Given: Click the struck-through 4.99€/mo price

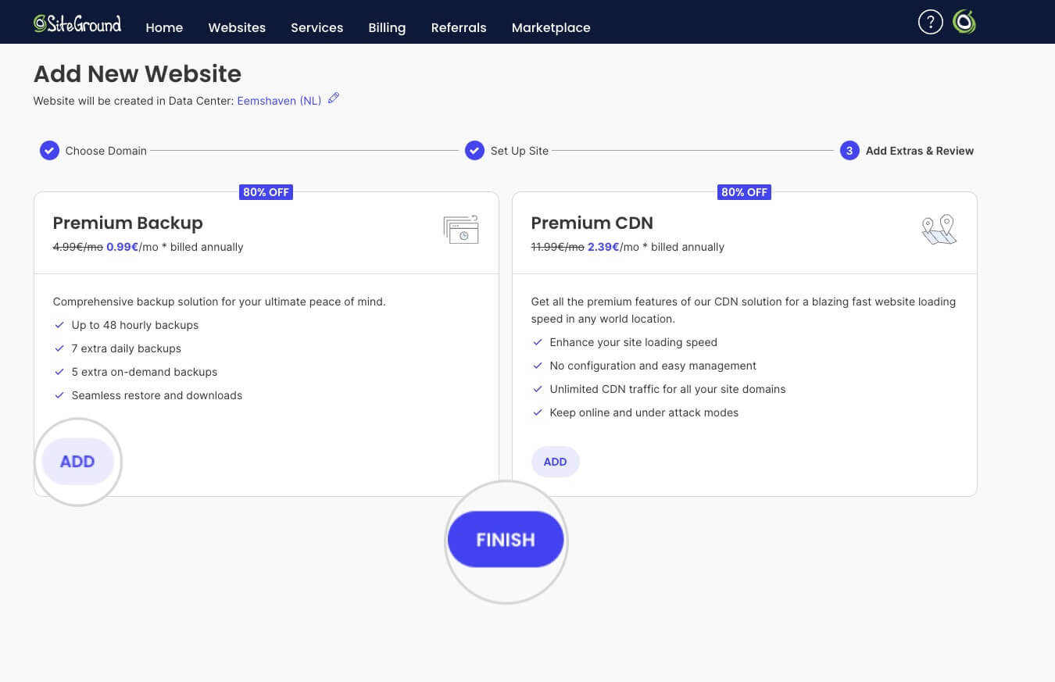Looking at the screenshot, I should [x=77, y=247].
